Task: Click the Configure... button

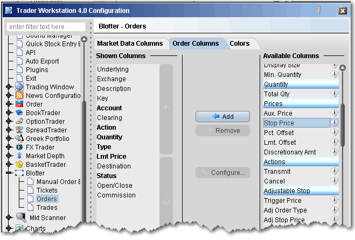Action: coord(222,173)
